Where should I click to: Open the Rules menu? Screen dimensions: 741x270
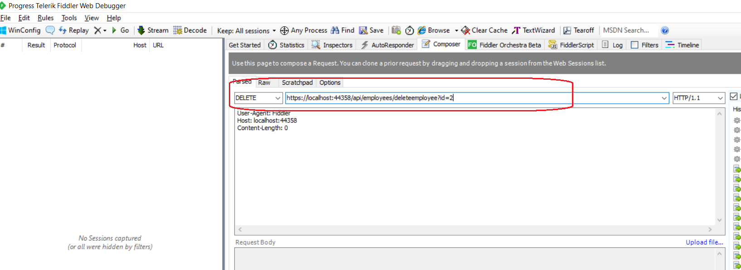tap(45, 18)
